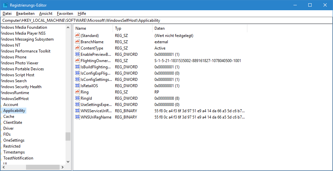Open the Hilfe menu

point(82,14)
